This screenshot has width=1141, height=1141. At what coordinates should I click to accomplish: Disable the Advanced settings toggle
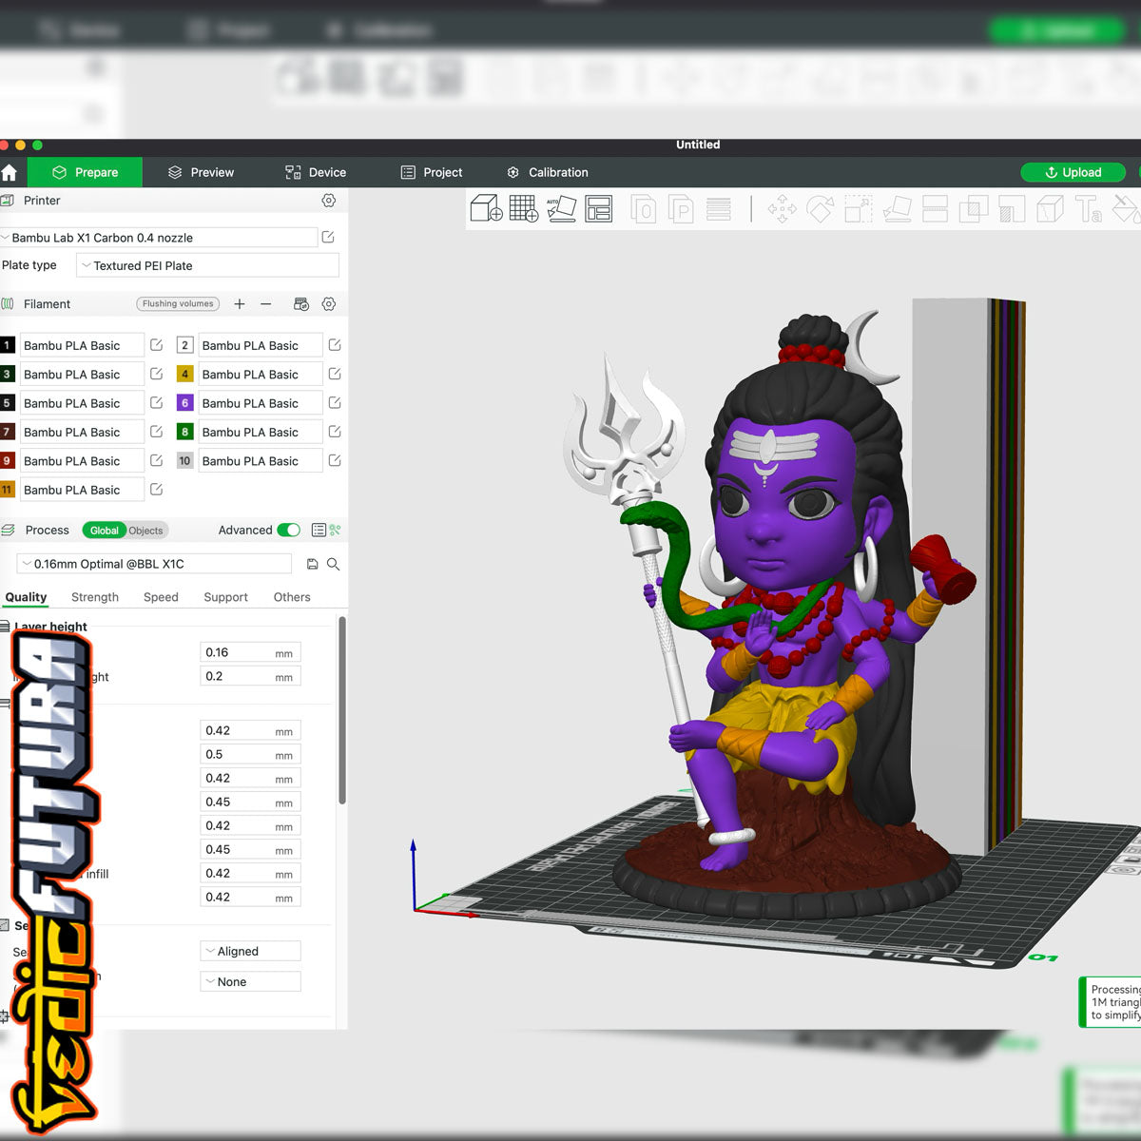click(x=288, y=531)
